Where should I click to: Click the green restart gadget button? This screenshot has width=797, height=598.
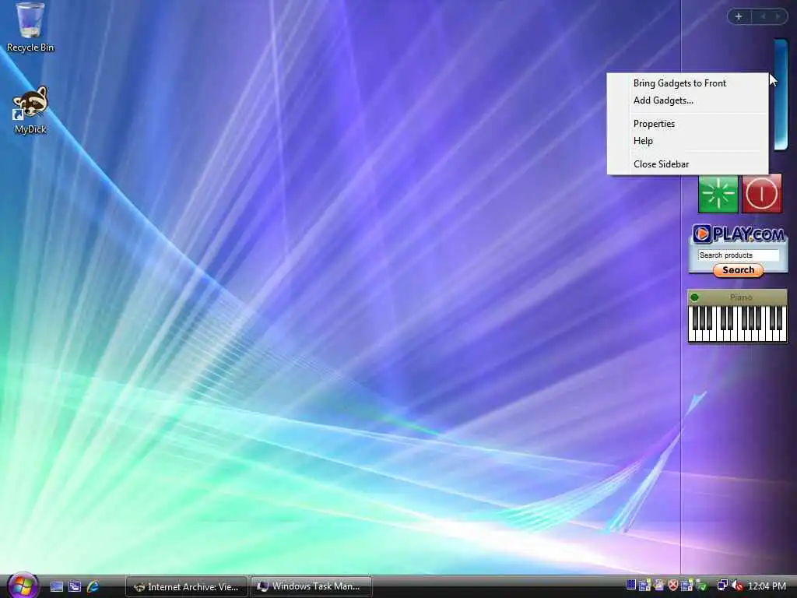[718, 194]
